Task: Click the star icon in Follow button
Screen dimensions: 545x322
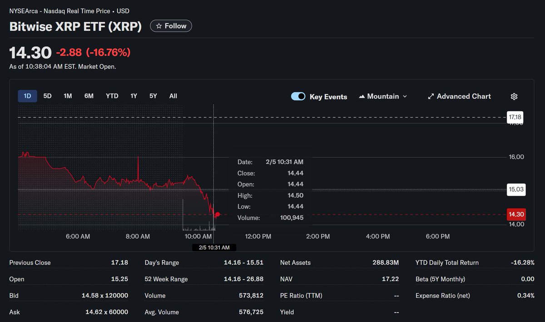Action: [x=159, y=26]
